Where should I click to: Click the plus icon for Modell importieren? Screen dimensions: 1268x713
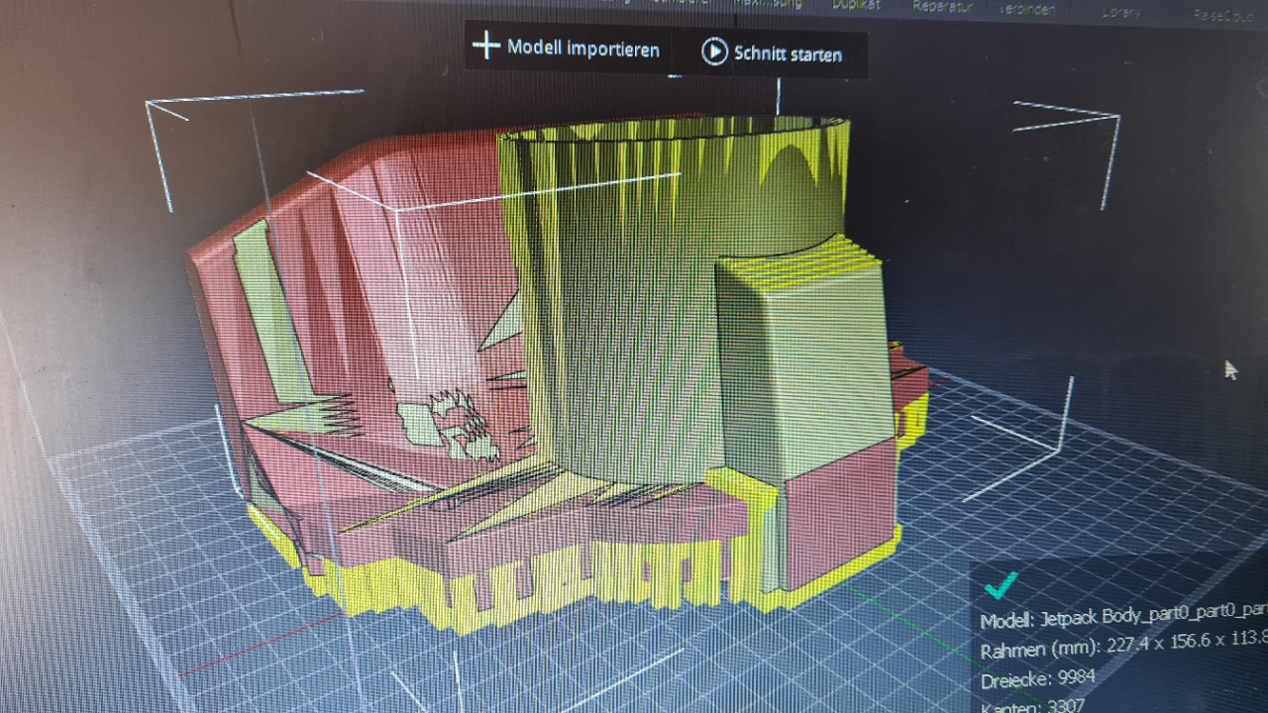point(485,46)
